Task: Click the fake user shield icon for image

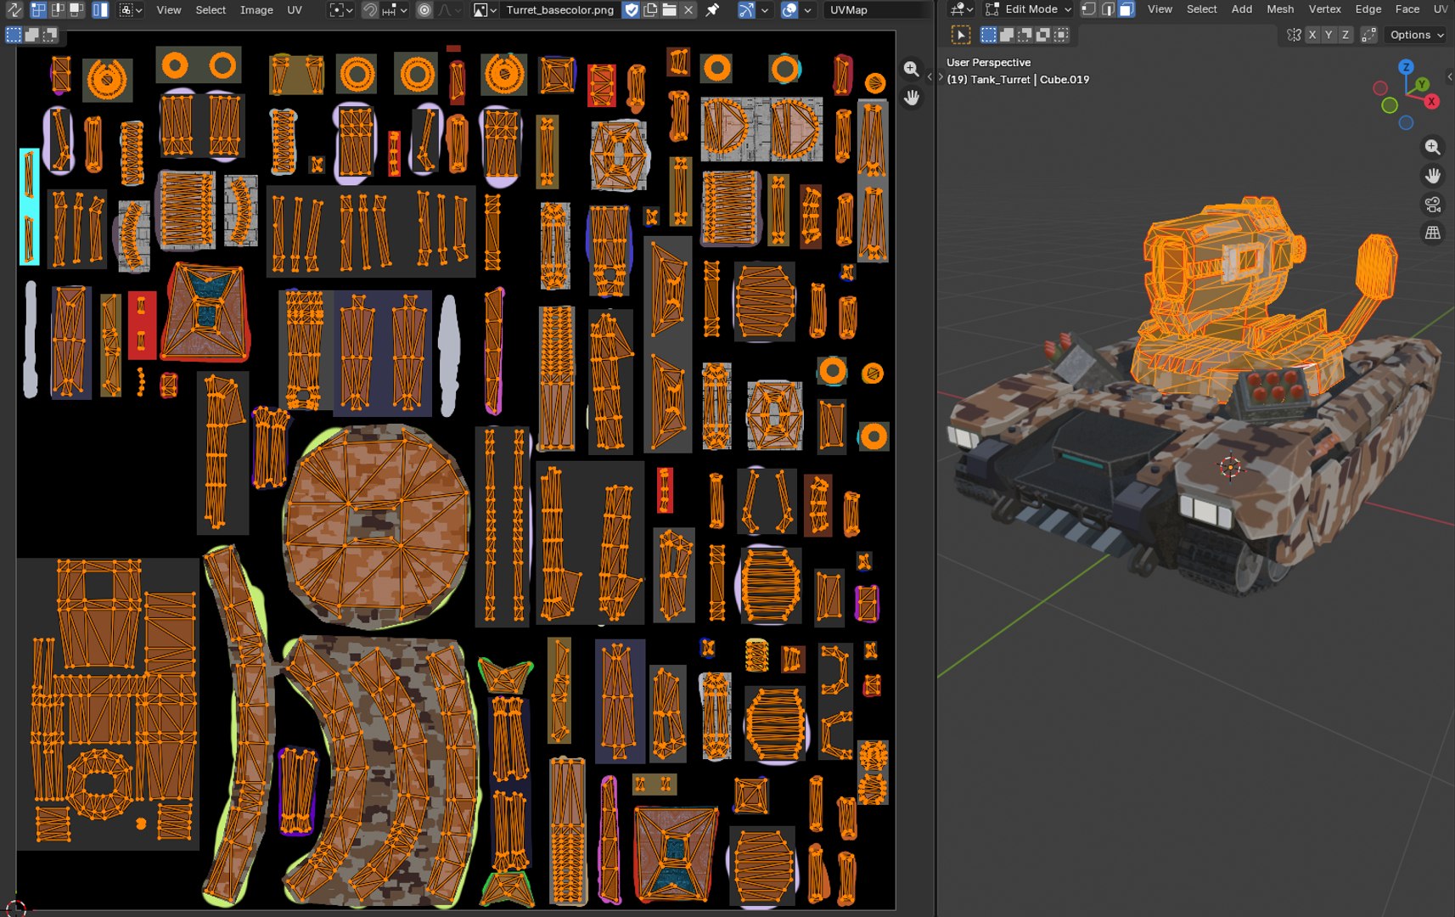Action: pos(631,10)
